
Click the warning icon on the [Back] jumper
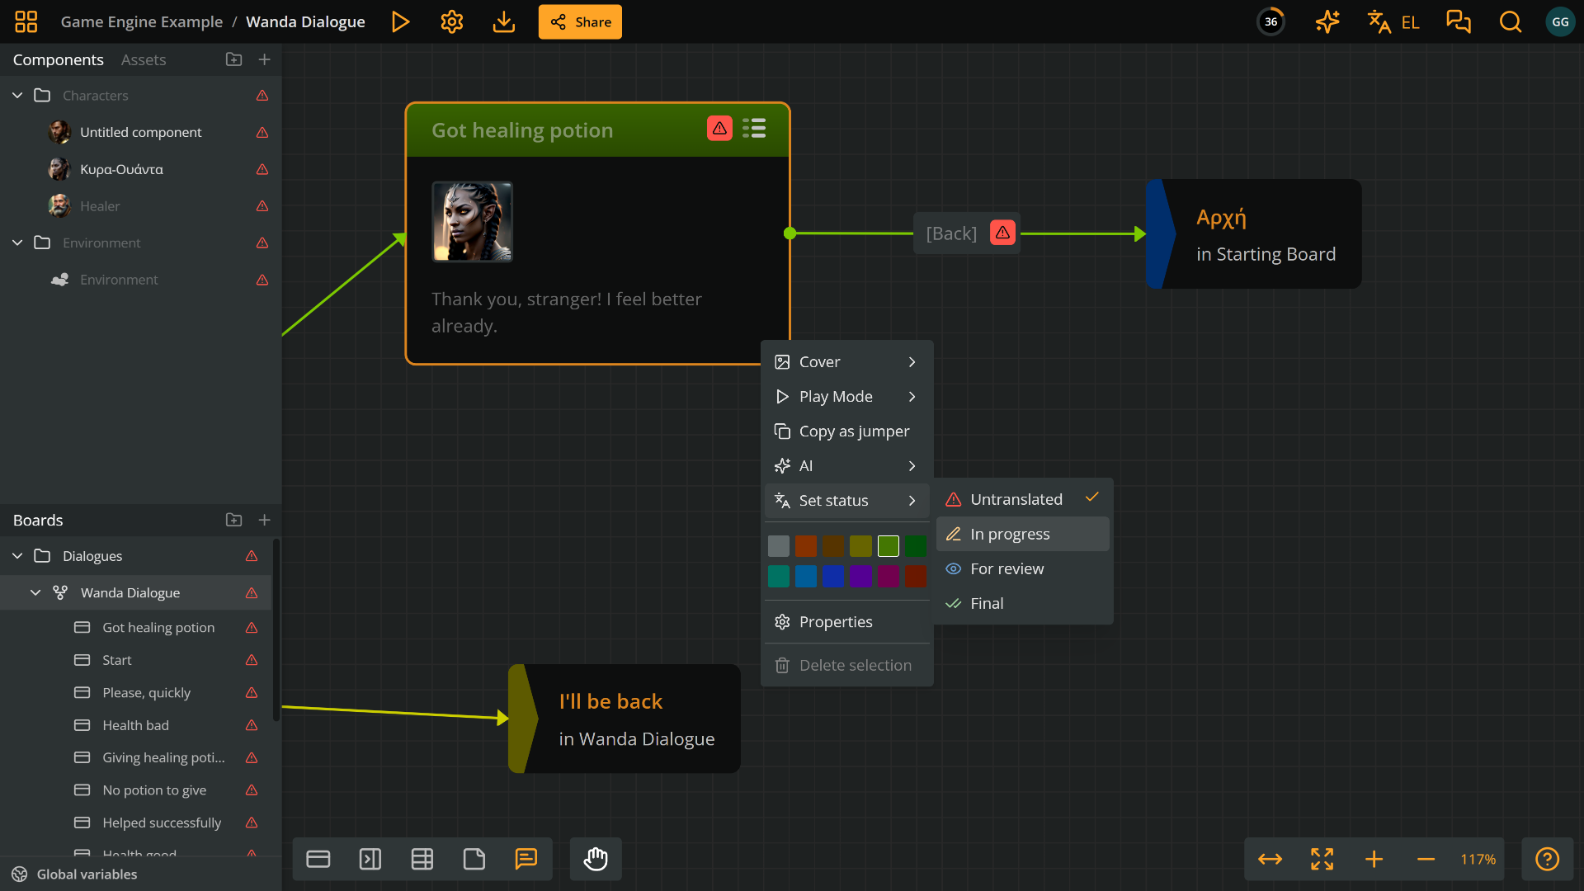tap(1002, 233)
